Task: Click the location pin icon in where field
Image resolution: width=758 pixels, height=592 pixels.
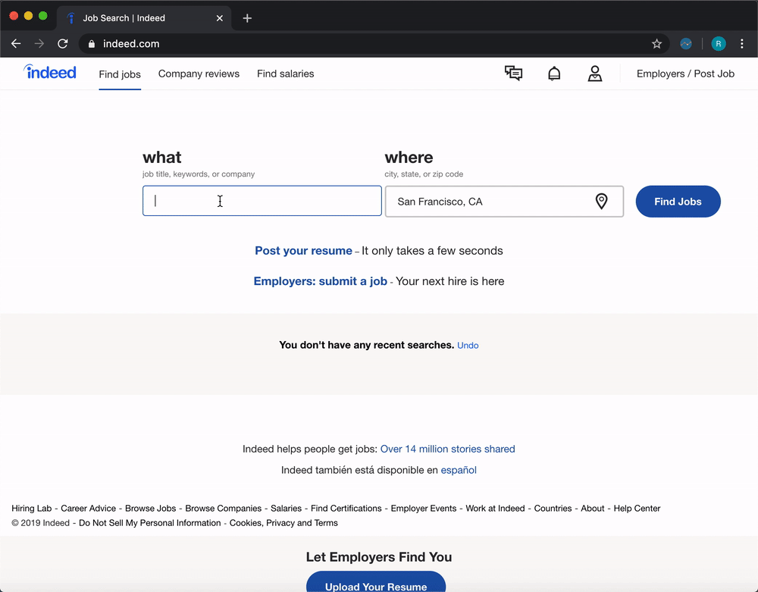Action: (x=601, y=201)
